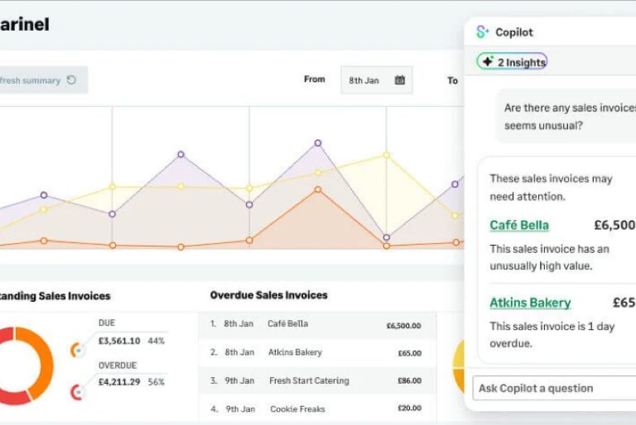Click the Copilot panel title text

tap(514, 32)
